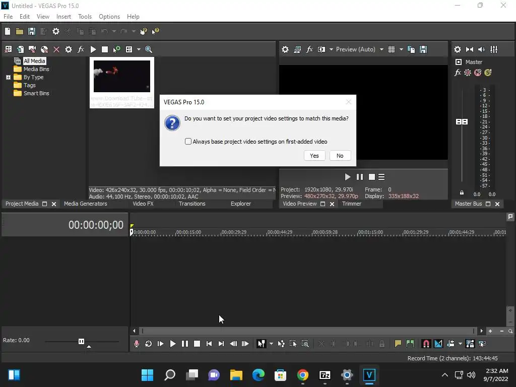Switch to the Transitions tab

tap(192, 204)
